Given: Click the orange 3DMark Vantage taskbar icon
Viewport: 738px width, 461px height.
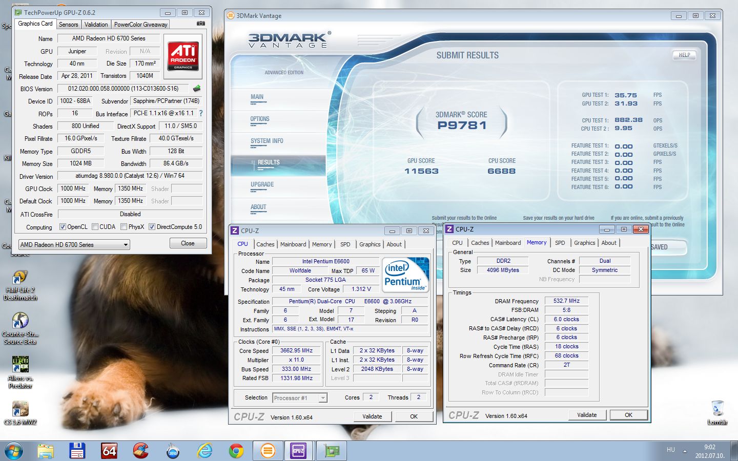Looking at the screenshot, I should [268, 451].
